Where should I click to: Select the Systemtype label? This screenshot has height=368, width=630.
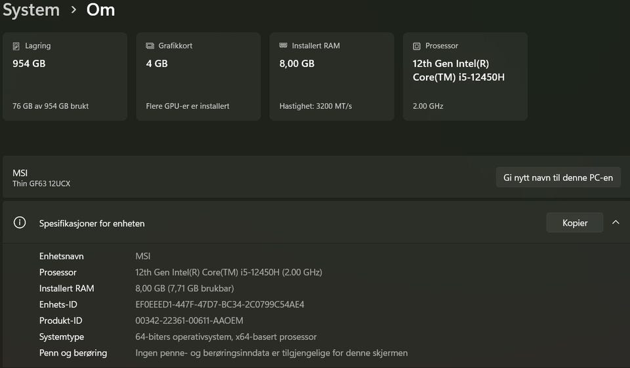tap(62, 337)
